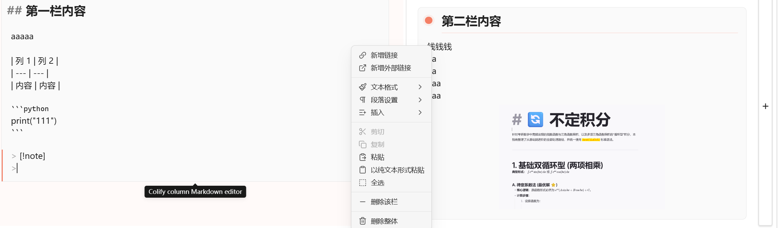Click the clipboard icon for 以纯文本形式粘贴
Screen dimensions: 778x228
point(363,170)
